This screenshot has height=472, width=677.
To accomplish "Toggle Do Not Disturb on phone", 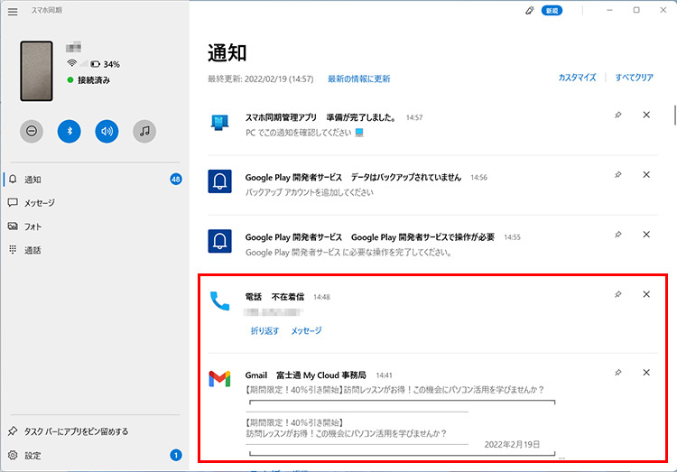I will pos(32,131).
